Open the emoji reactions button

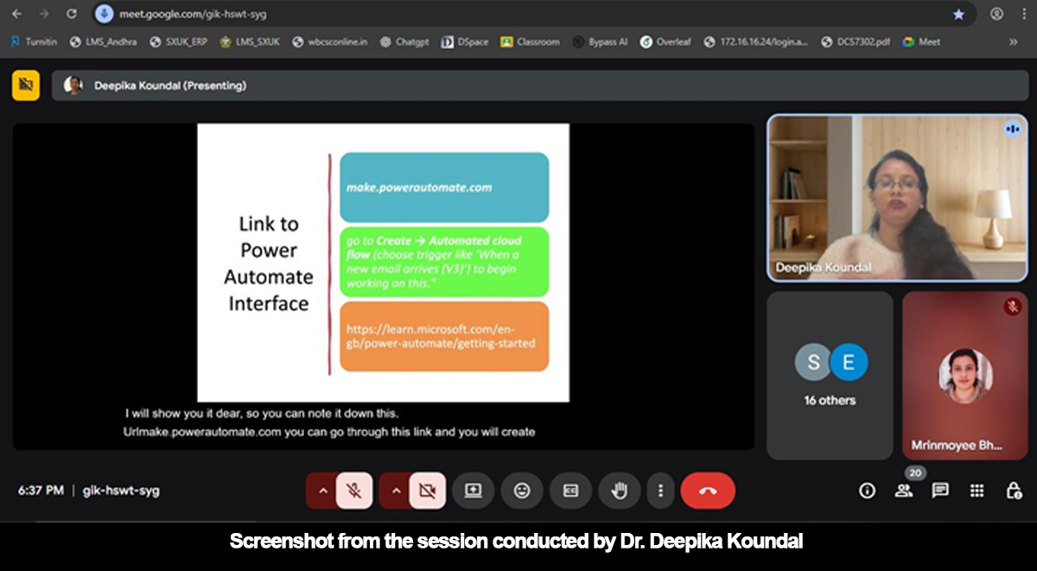click(x=522, y=491)
